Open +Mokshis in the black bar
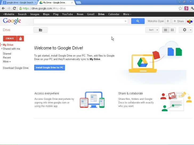 [x=9, y=14]
